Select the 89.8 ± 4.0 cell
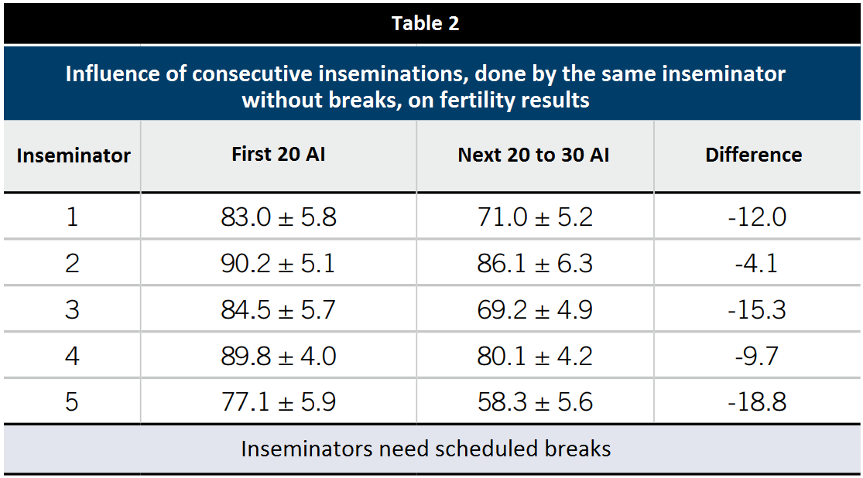The image size is (863, 478). tap(279, 356)
